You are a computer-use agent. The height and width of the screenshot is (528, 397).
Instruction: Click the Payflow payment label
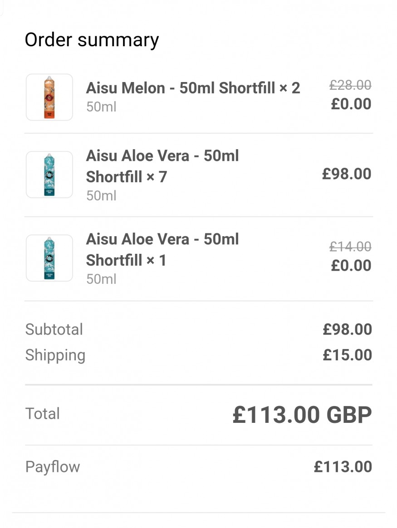pos(53,467)
